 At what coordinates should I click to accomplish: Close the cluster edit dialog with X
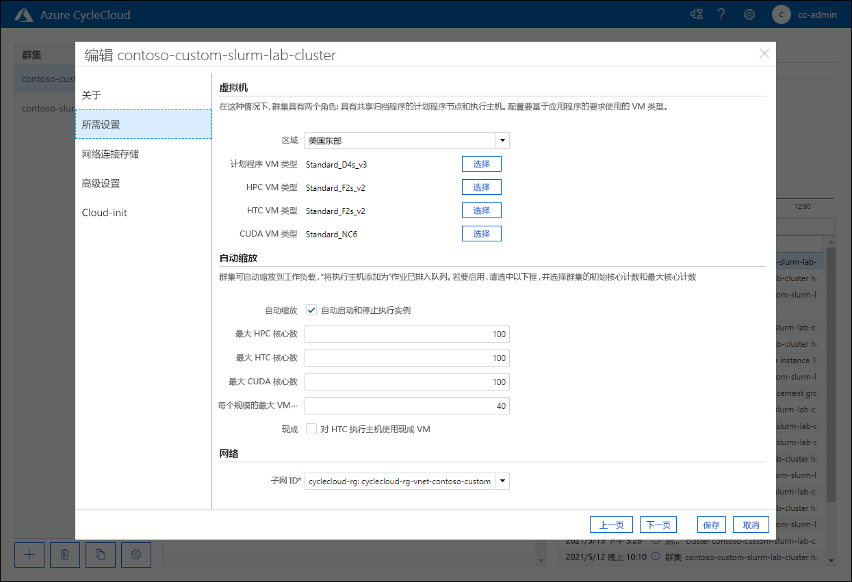[x=764, y=54]
